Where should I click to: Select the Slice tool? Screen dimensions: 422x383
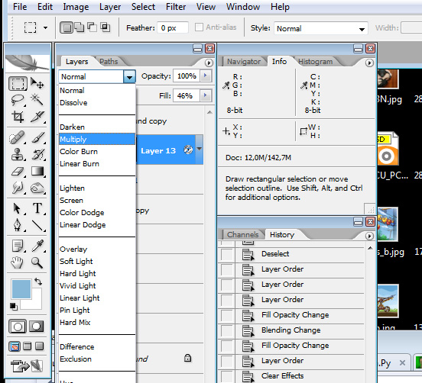pyautogui.click(x=37, y=117)
